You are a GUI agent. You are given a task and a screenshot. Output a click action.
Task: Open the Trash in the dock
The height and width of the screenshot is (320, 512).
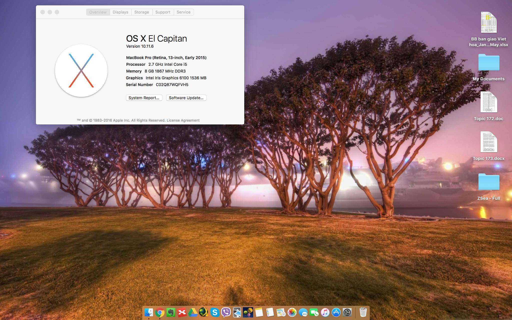[363, 312]
